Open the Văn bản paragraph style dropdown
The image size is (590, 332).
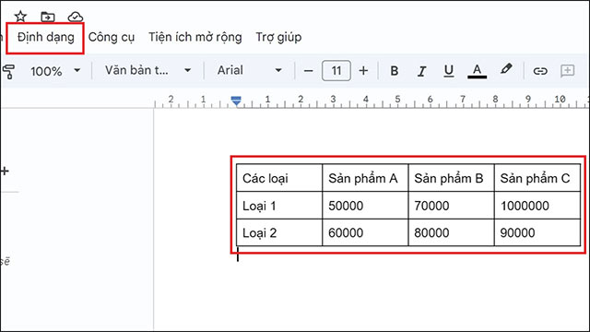click(x=147, y=70)
